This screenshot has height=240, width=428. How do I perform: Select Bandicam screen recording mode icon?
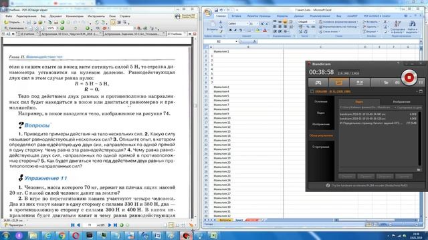click(x=339, y=83)
